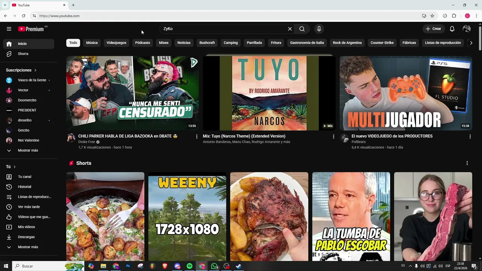Open PRESIDENT subscription channel

pos(29,110)
